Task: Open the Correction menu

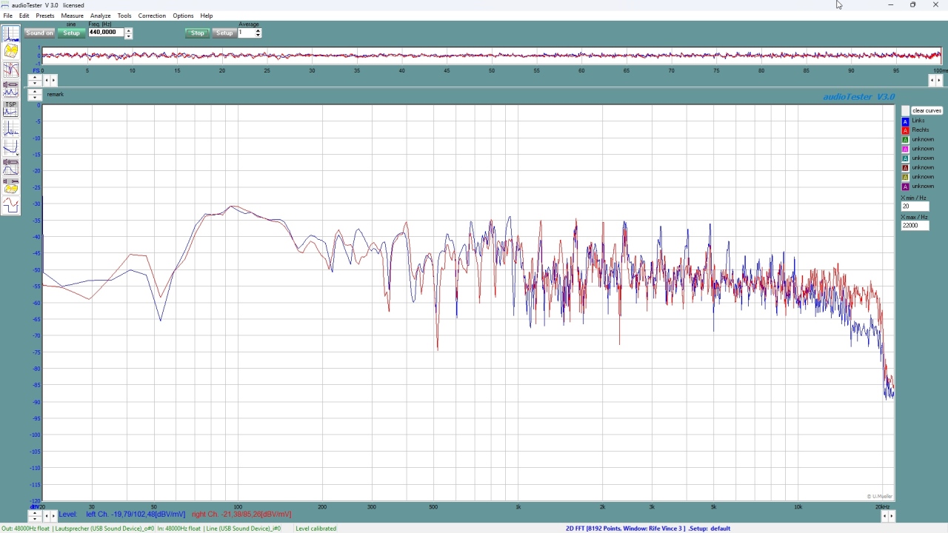Action: 152,16
